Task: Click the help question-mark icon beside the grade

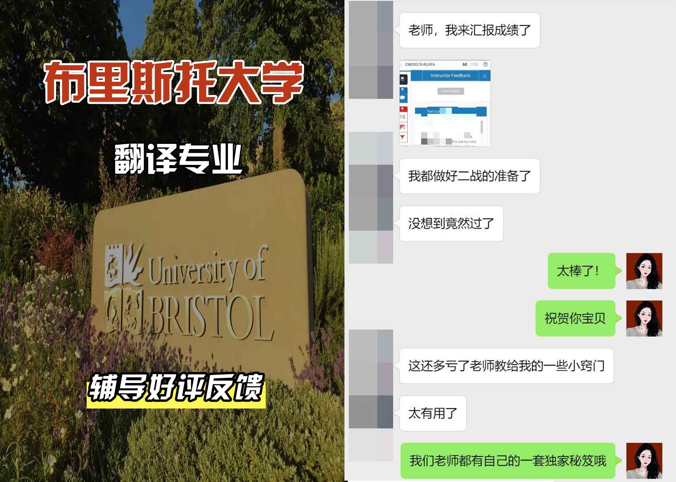Action: coord(485,65)
